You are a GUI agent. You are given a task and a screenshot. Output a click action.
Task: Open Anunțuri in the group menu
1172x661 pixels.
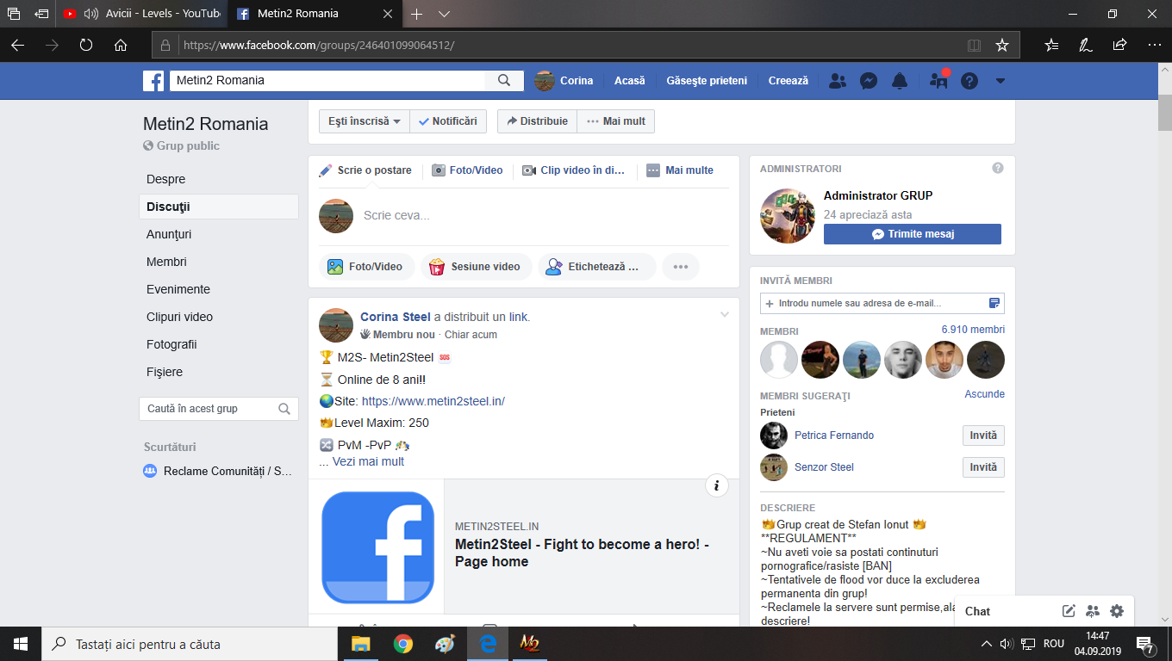click(x=219, y=234)
